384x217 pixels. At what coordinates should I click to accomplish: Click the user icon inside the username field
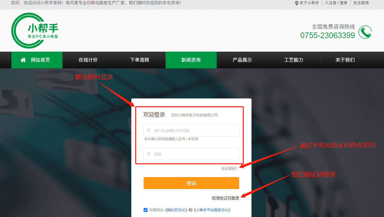click(x=148, y=130)
